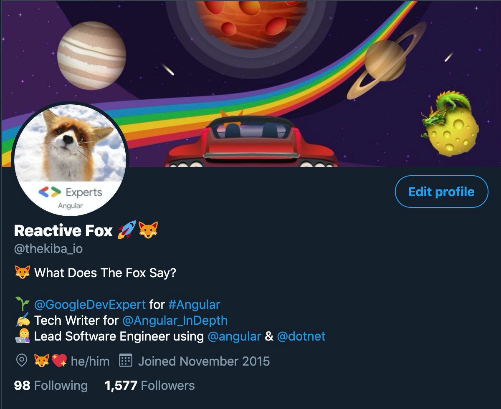Image resolution: width=501 pixels, height=409 pixels.
Task: View the 1,577 Followers list
Action: pos(150,386)
